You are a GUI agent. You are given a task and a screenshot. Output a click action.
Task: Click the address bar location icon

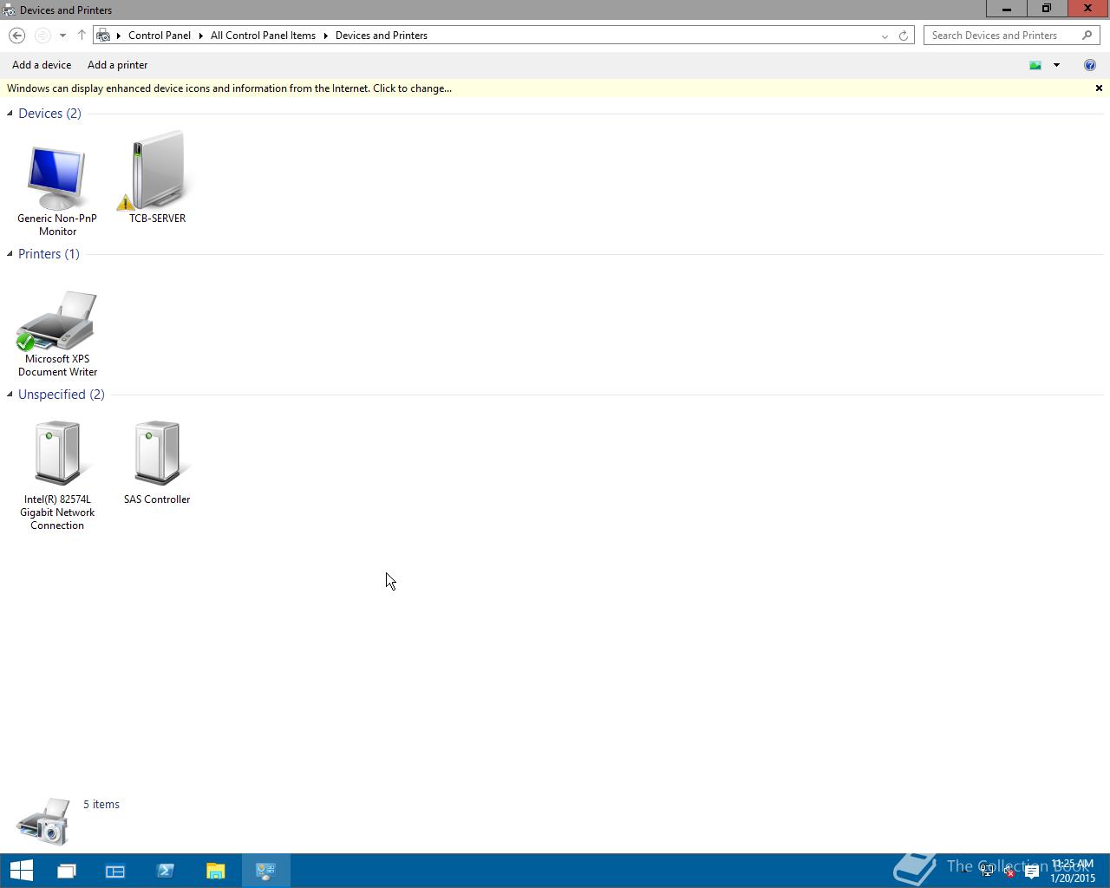click(x=103, y=36)
